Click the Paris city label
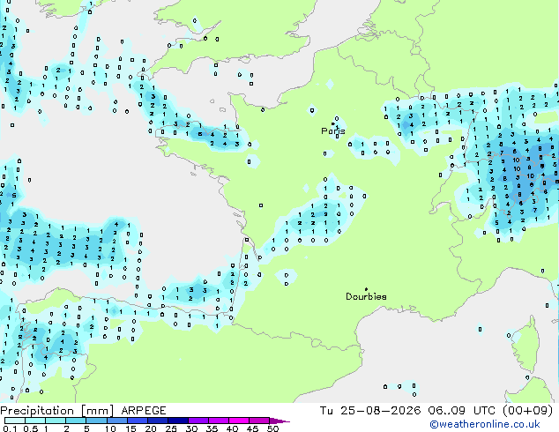The width and height of the screenshot is (559, 432). point(333,131)
